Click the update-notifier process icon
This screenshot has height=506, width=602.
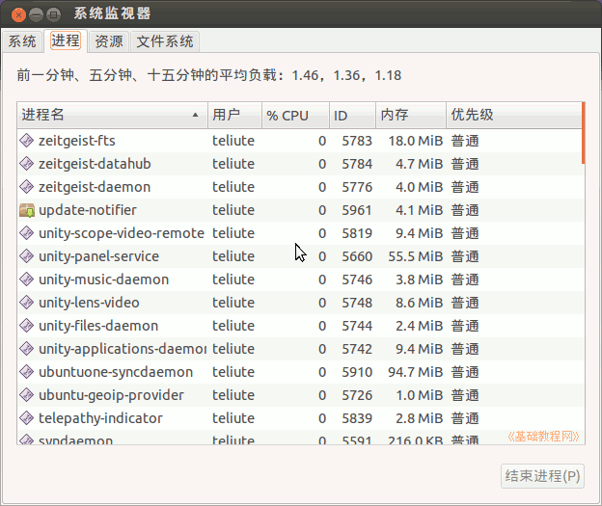coord(27,210)
